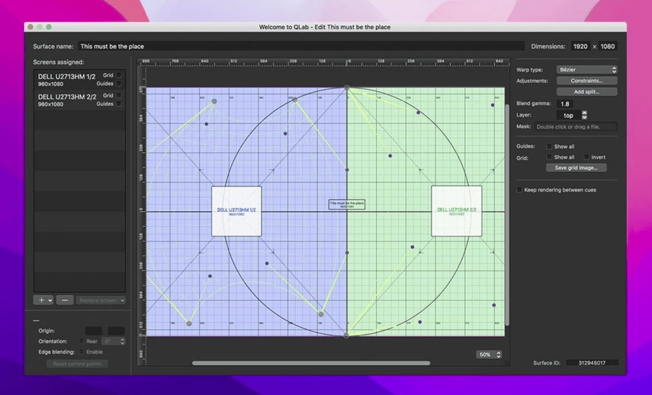Screen dimensions: 652x395
Task: Select DELL U2713HM 1/2 in Screens assigned list
Action: [80, 80]
